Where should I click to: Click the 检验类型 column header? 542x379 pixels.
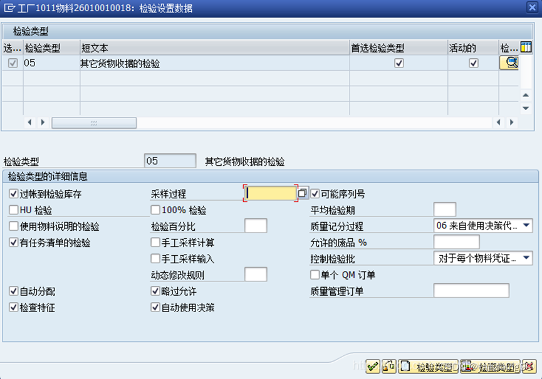click(x=51, y=48)
